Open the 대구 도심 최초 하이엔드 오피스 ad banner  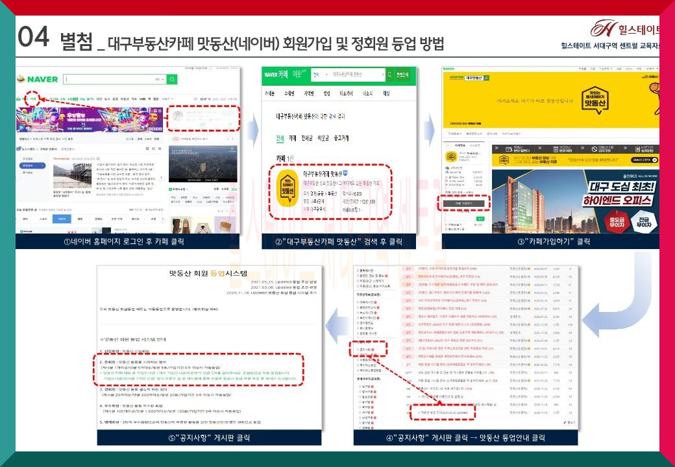pos(575,201)
